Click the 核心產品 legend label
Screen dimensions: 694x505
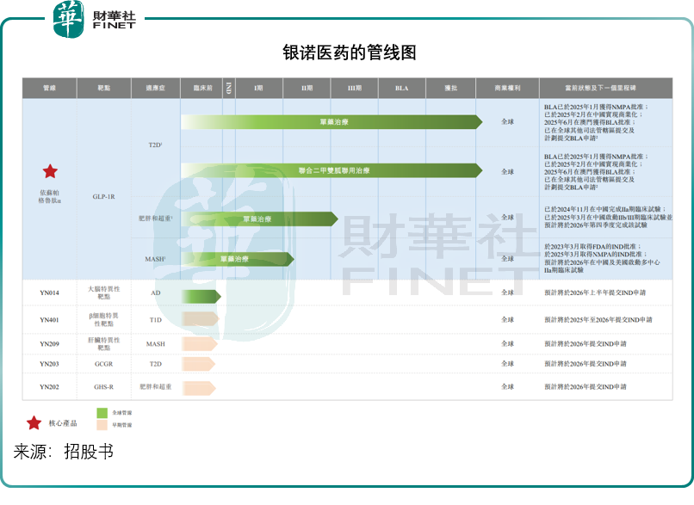(63, 423)
